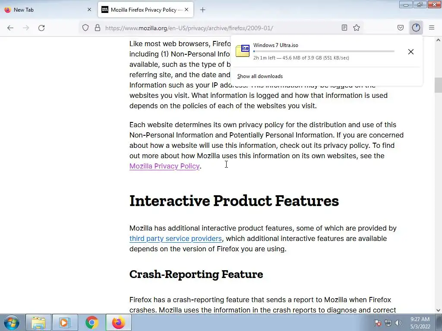Image resolution: width=442 pixels, height=331 pixels.
Task: Toggle Reader View icon
Action: 344,28
